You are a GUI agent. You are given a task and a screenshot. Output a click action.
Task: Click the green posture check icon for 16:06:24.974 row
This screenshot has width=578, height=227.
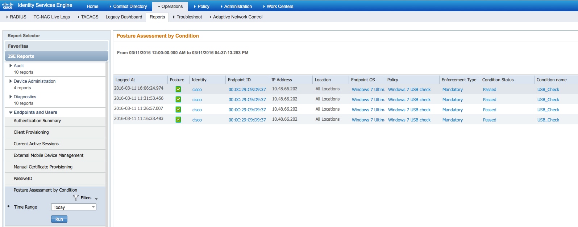[178, 89]
